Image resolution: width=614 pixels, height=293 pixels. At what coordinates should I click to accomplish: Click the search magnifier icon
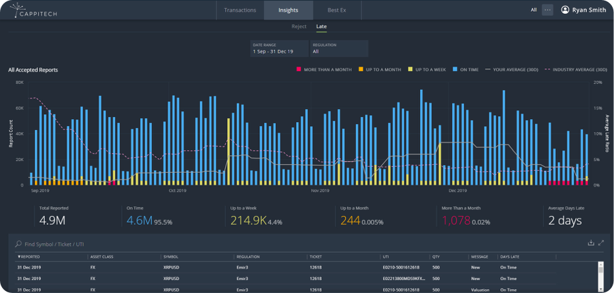pyautogui.click(x=18, y=244)
